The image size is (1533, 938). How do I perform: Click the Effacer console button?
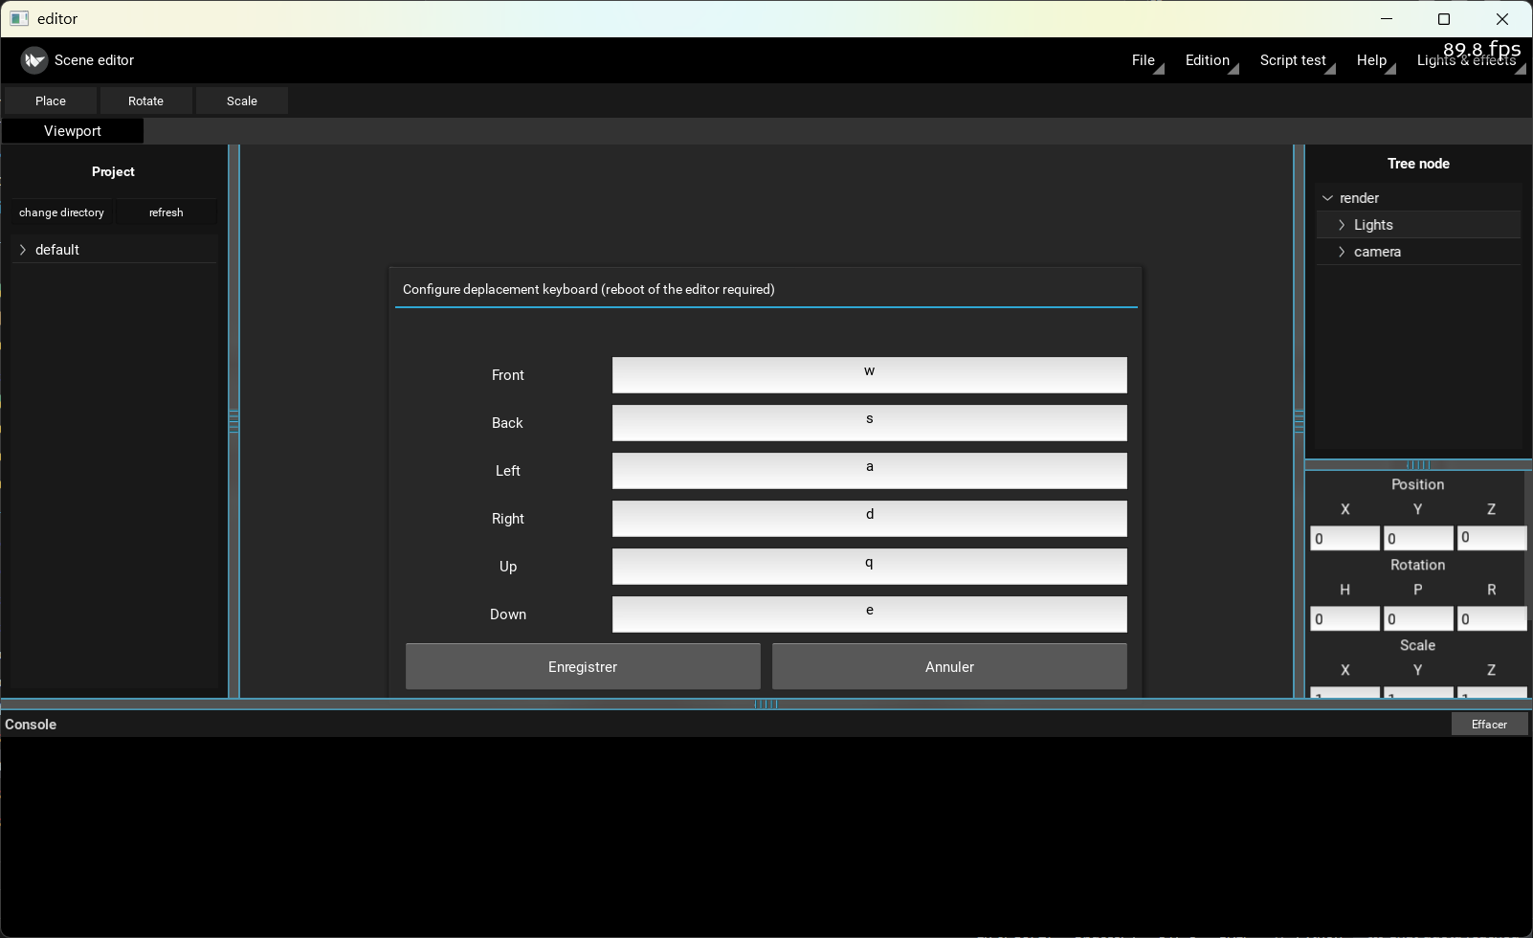pyautogui.click(x=1489, y=725)
